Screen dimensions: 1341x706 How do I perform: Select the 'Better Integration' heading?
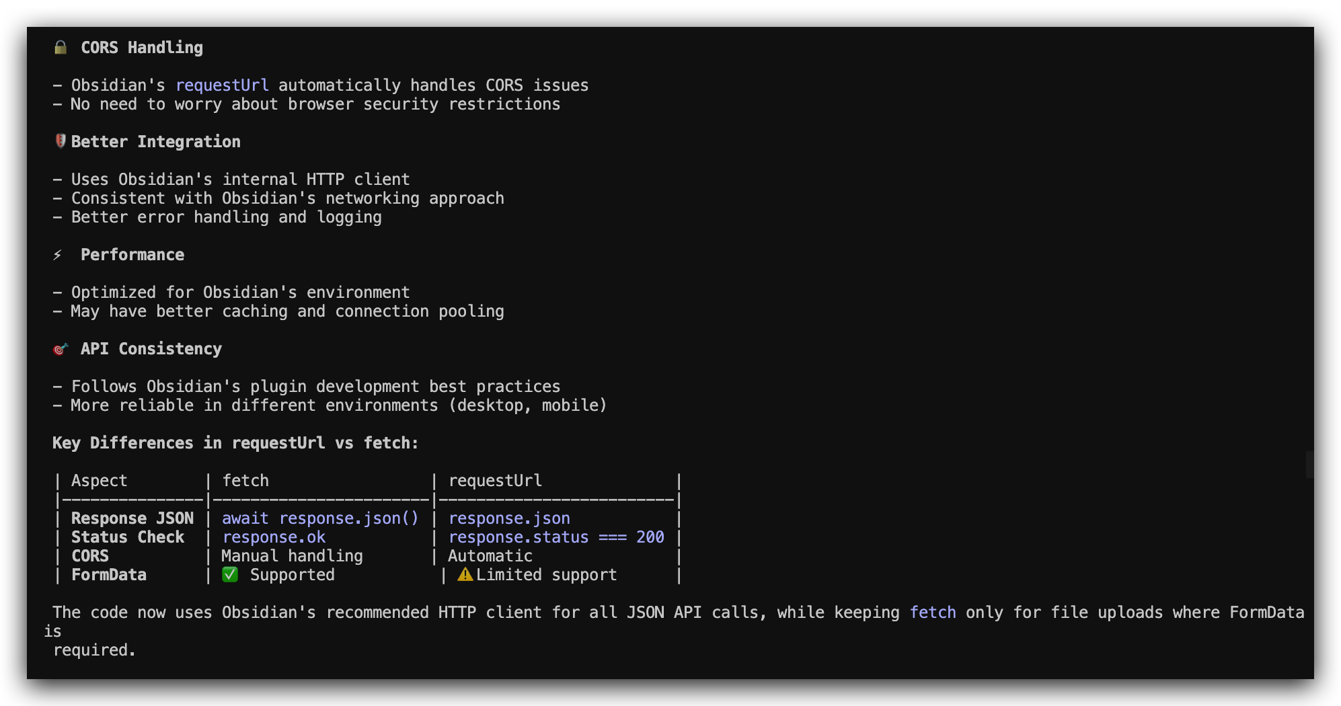click(x=156, y=142)
